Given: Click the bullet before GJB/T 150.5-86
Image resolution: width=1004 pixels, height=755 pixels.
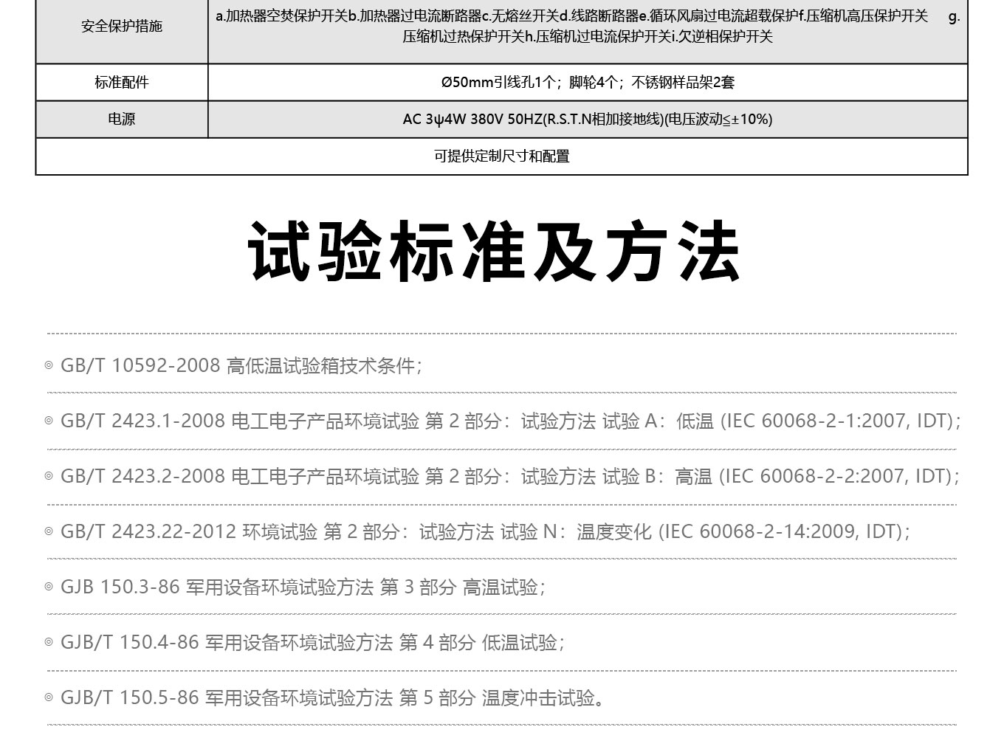Looking at the screenshot, I should [49, 698].
